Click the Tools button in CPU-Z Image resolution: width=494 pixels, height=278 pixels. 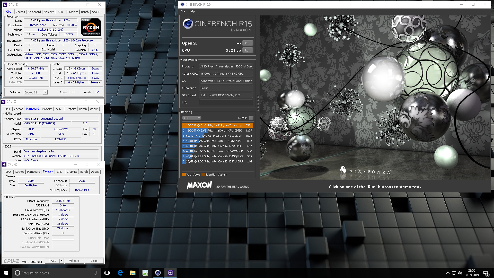(x=52, y=261)
